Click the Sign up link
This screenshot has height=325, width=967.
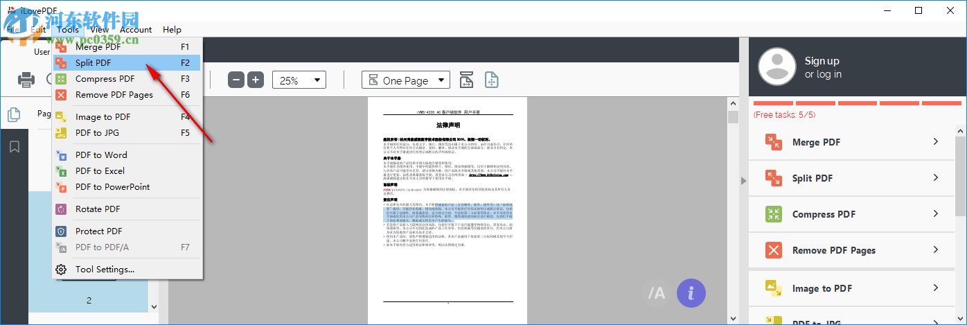point(822,61)
